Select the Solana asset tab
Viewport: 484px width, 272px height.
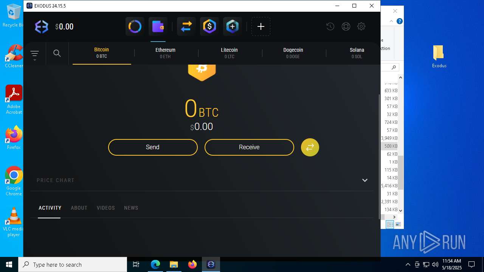point(357,53)
